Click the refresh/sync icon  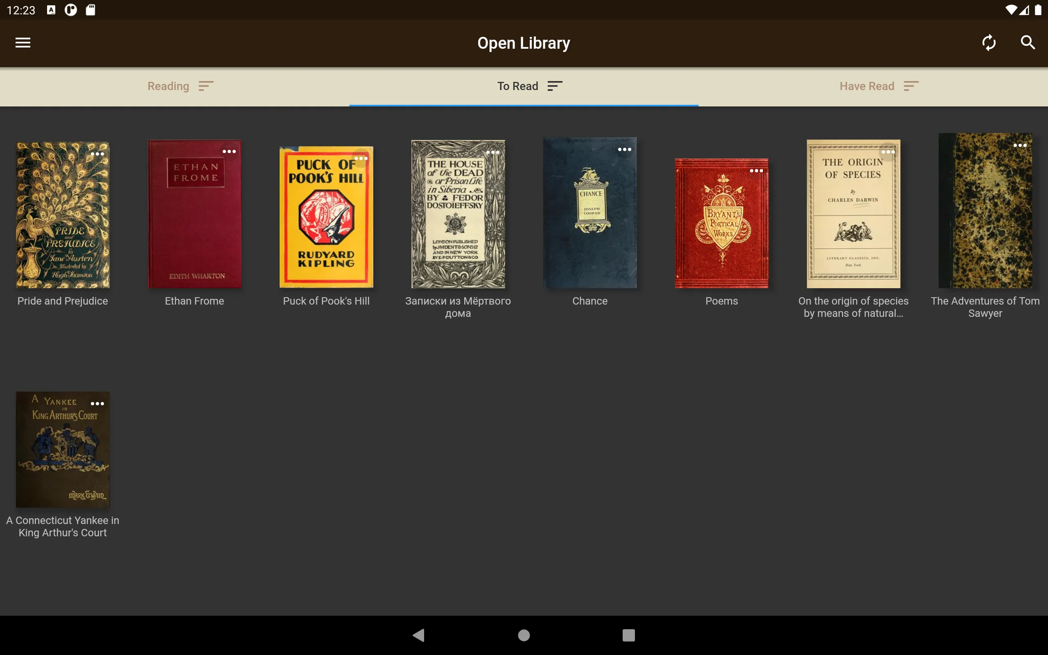(989, 42)
